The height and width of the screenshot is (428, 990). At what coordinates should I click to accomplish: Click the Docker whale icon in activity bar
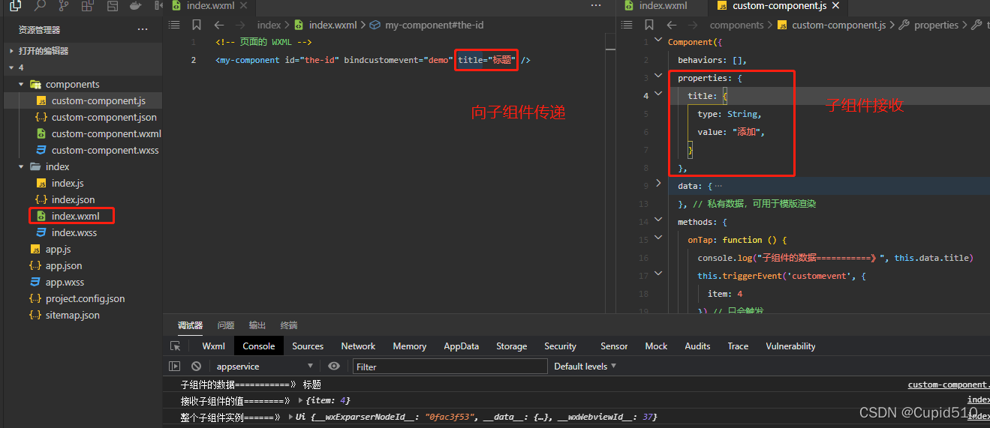135,6
